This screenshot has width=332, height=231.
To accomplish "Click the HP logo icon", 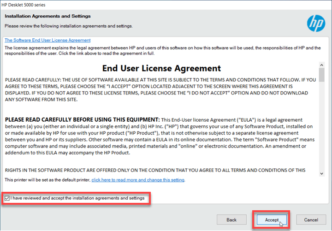I will coord(316,24).
